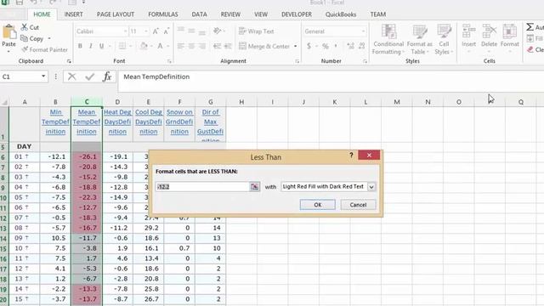This screenshot has width=544, height=306.
Task: Top-align cell contents
Action: (x=181, y=31)
